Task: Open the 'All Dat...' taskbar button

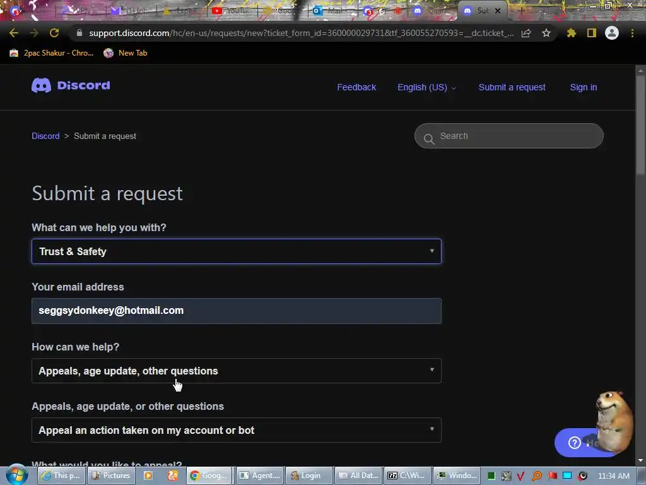Action: tap(358, 476)
